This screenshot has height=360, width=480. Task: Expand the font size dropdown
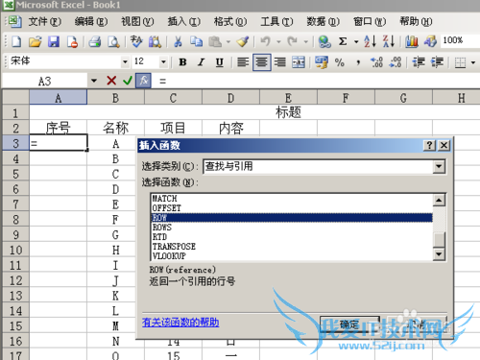pos(163,61)
